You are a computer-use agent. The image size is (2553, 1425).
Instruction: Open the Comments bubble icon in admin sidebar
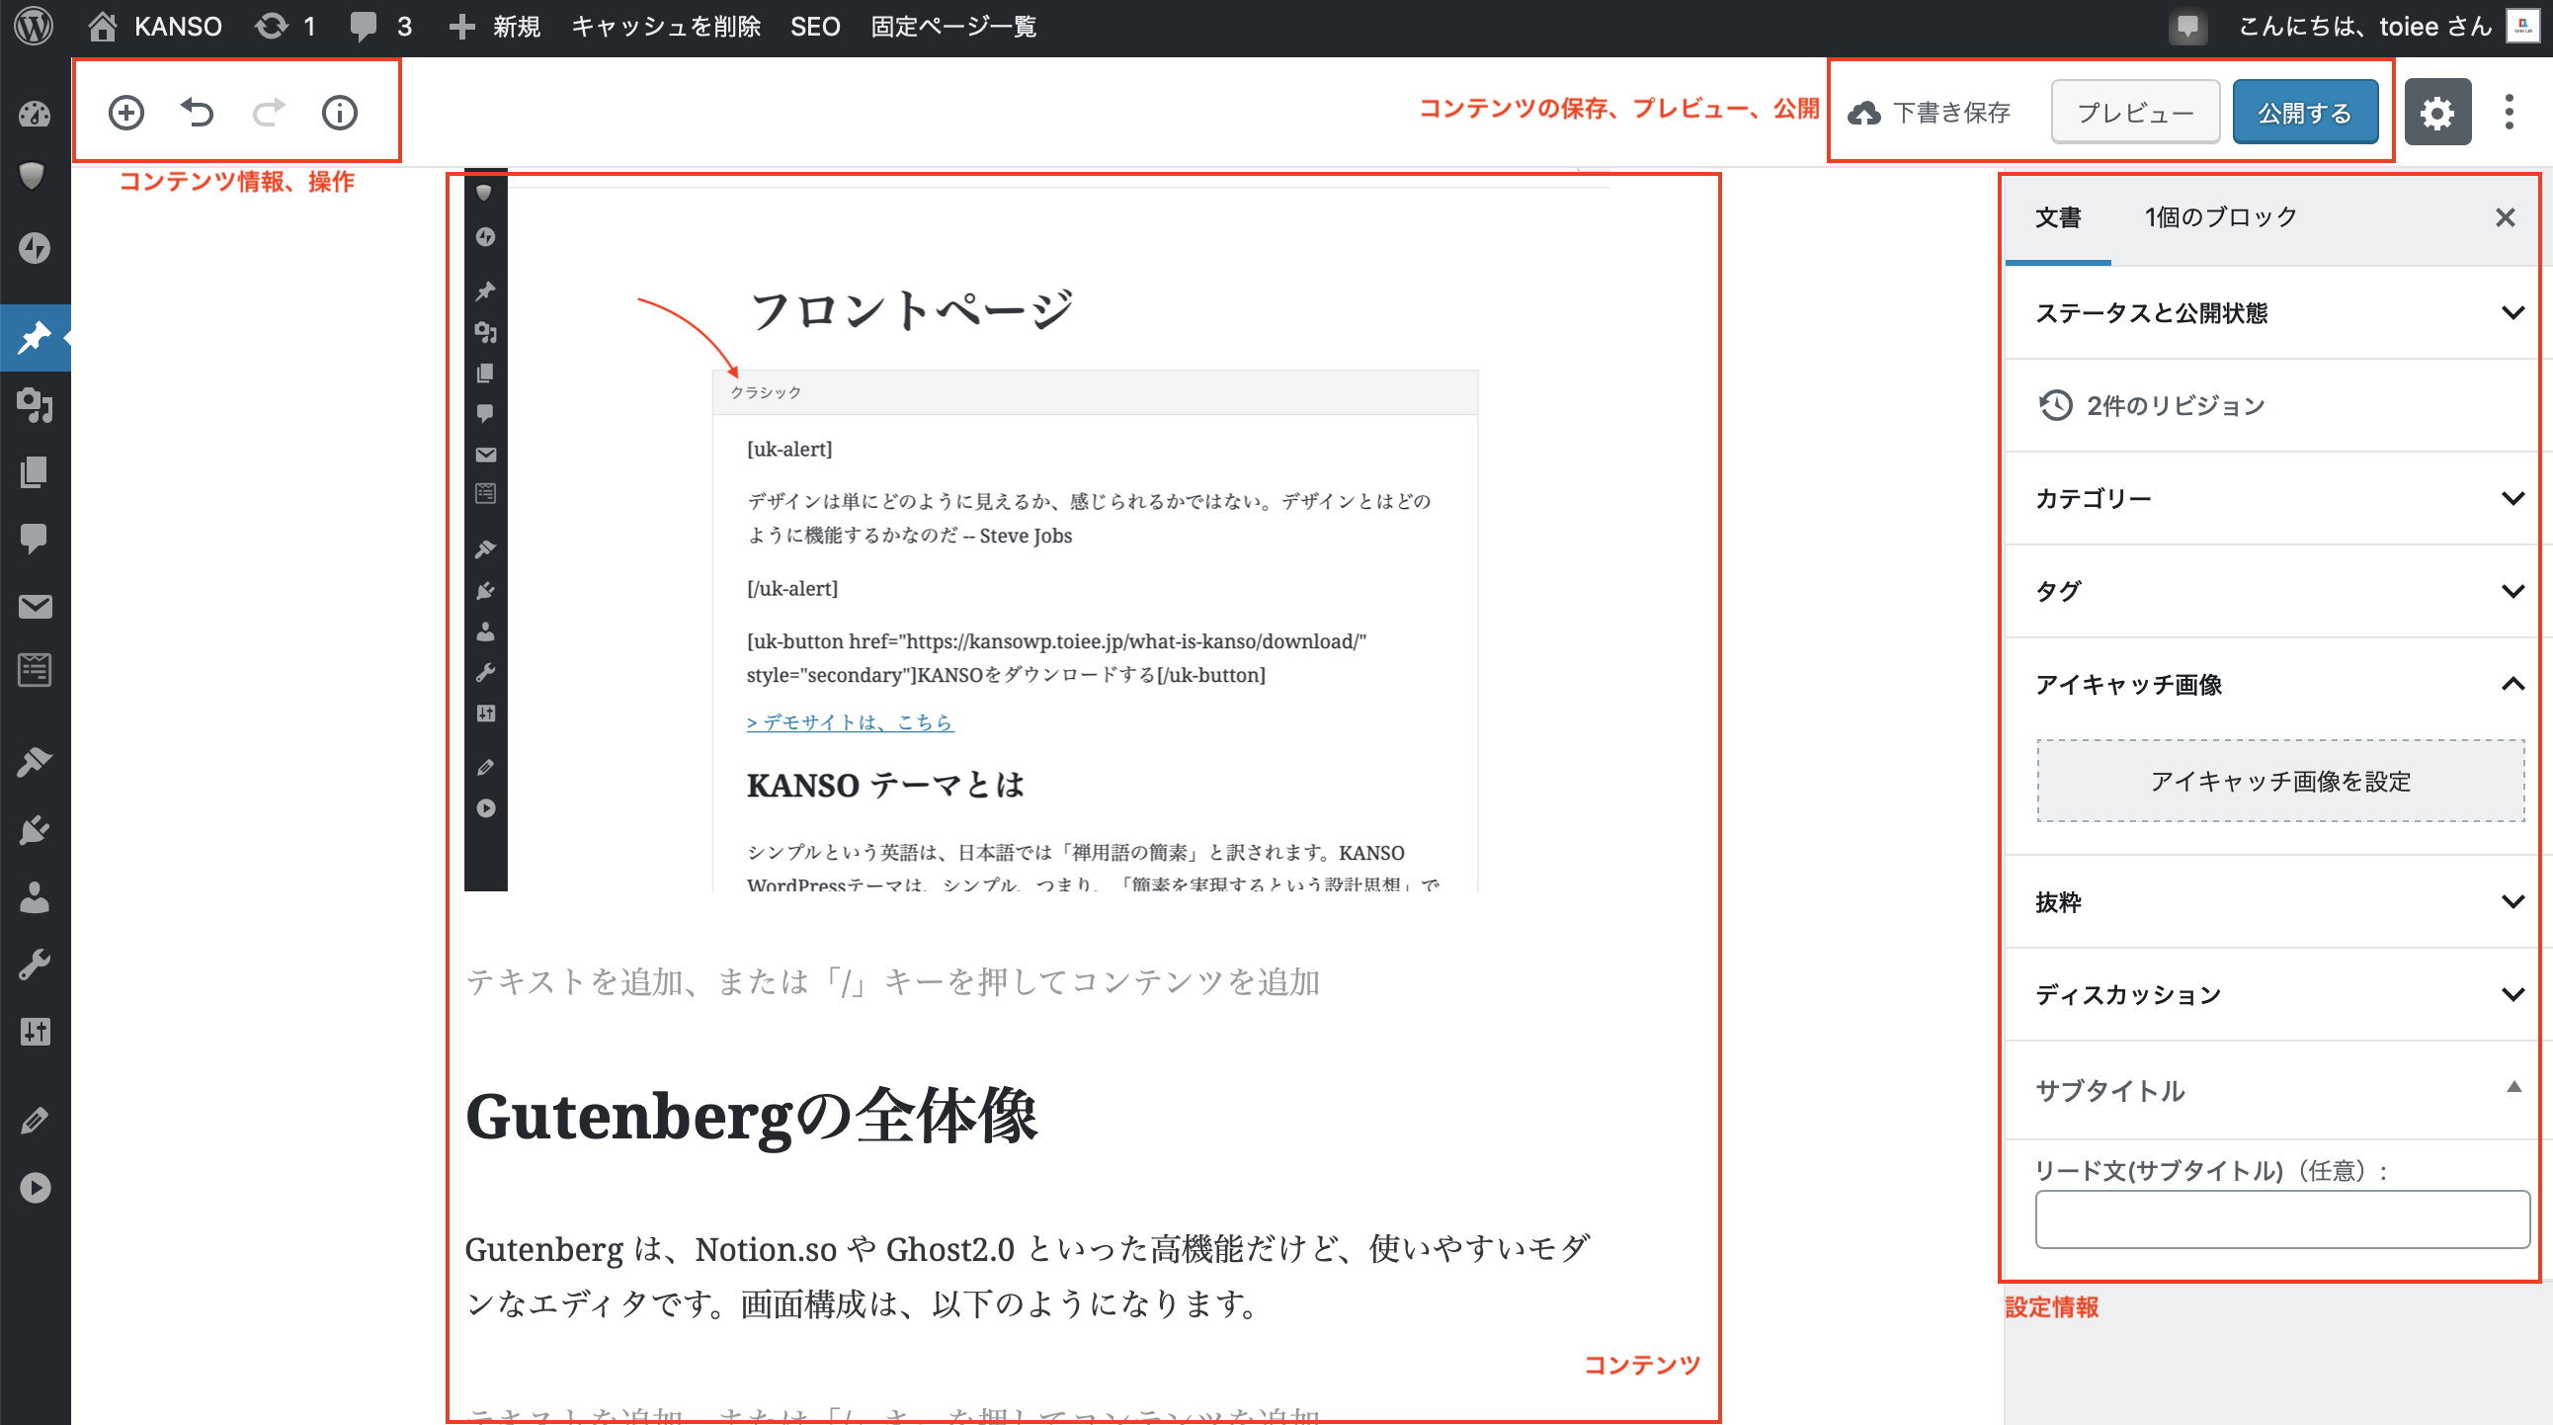click(x=35, y=541)
